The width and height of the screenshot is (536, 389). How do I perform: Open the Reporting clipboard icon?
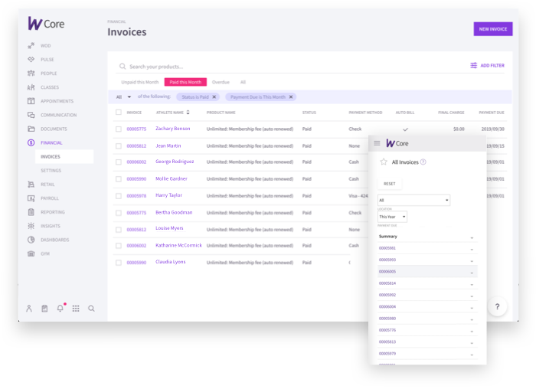[x=31, y=212]
